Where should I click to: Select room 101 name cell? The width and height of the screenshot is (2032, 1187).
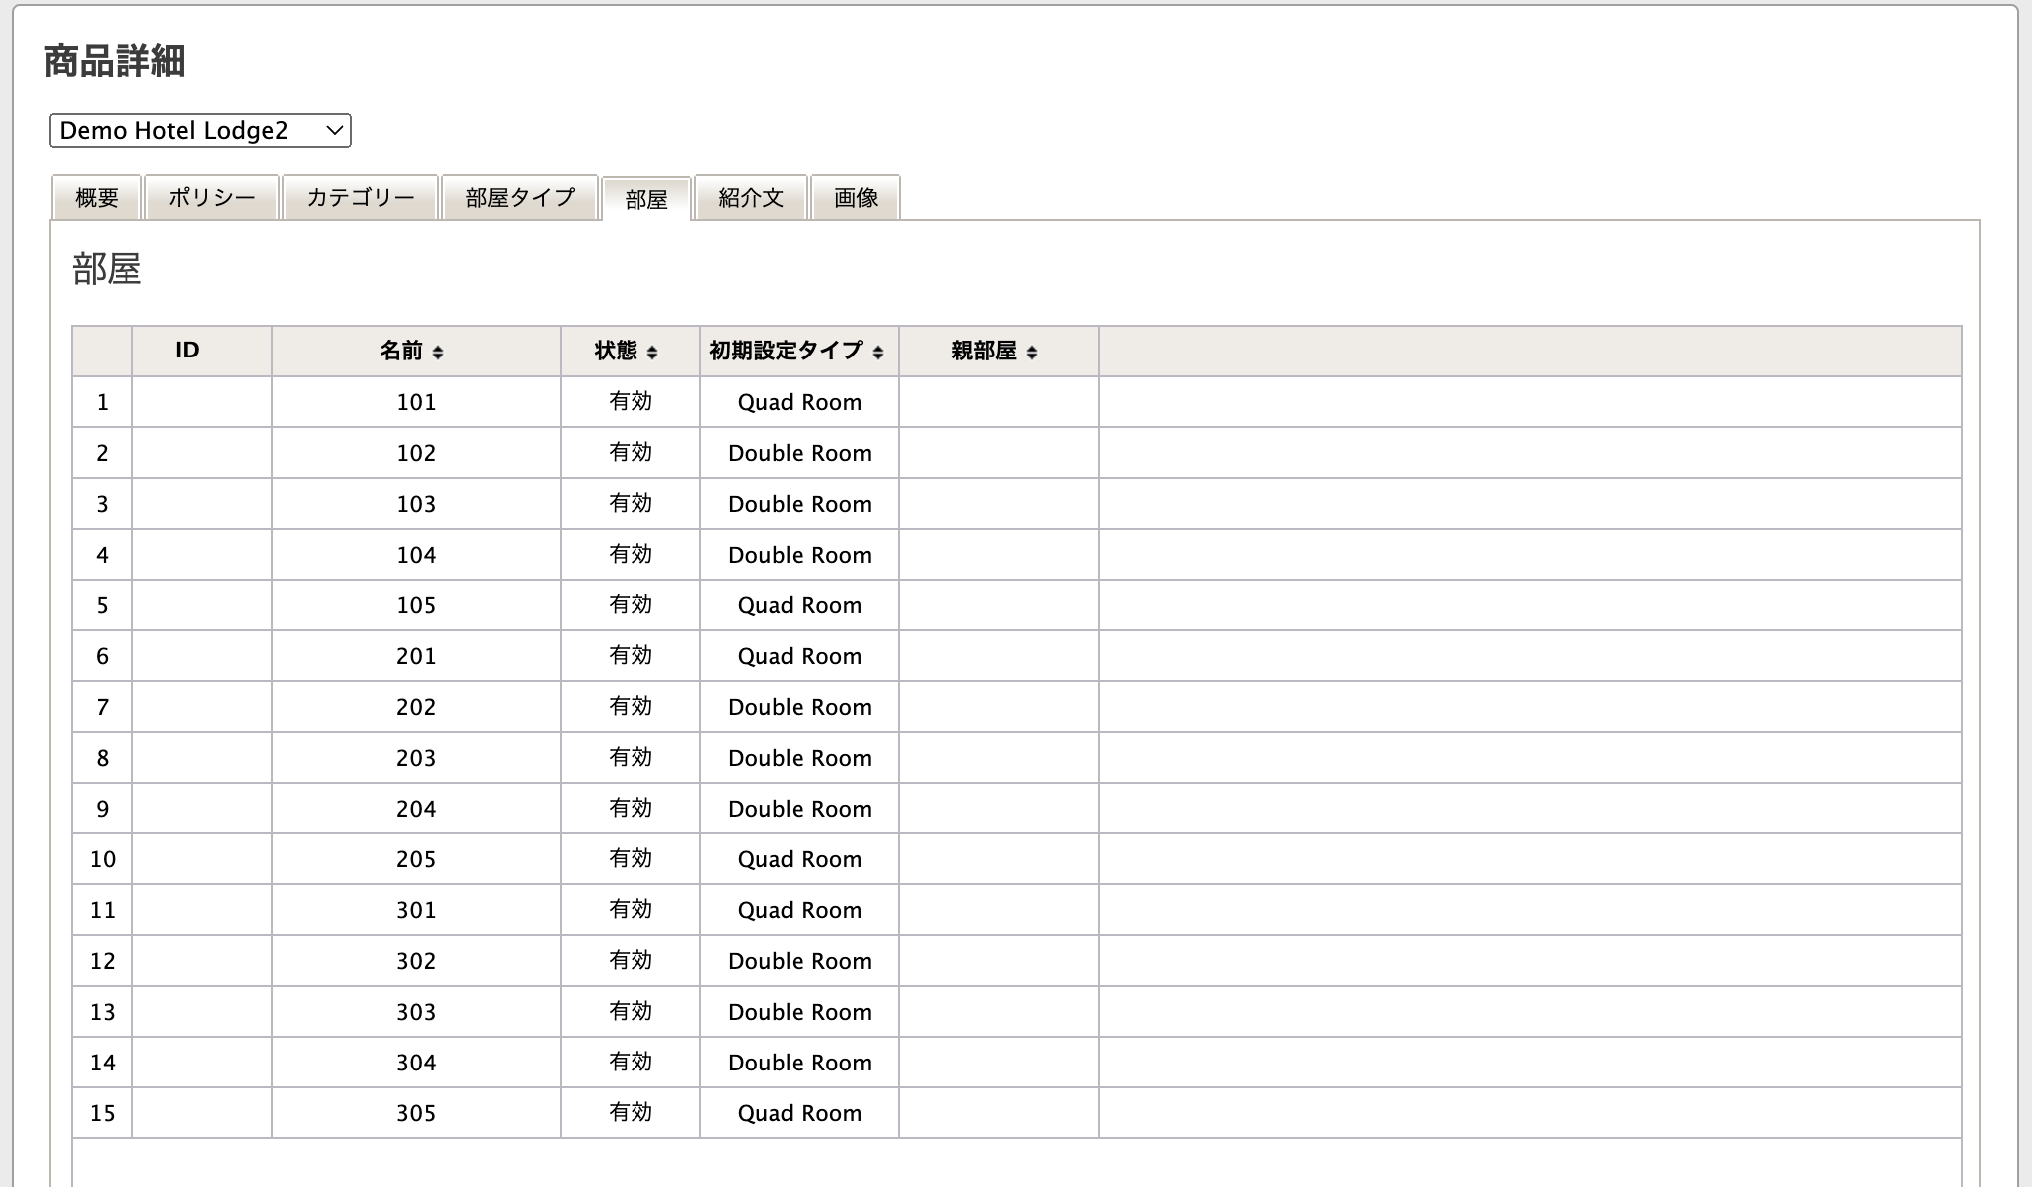click(x=416, y=402)
